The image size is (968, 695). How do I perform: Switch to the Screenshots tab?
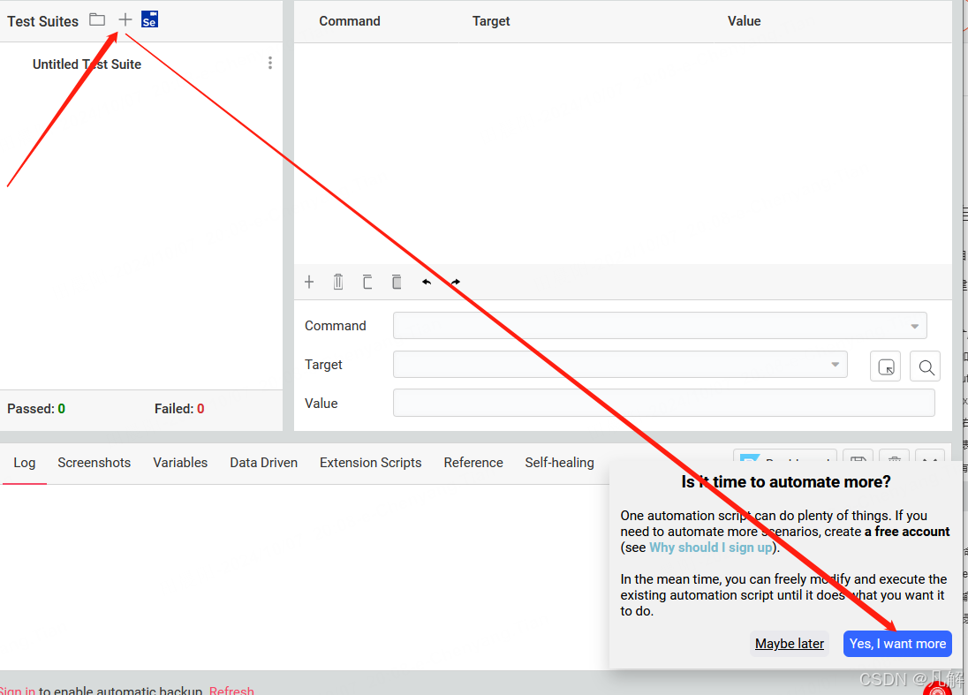[x=95, y=463]
